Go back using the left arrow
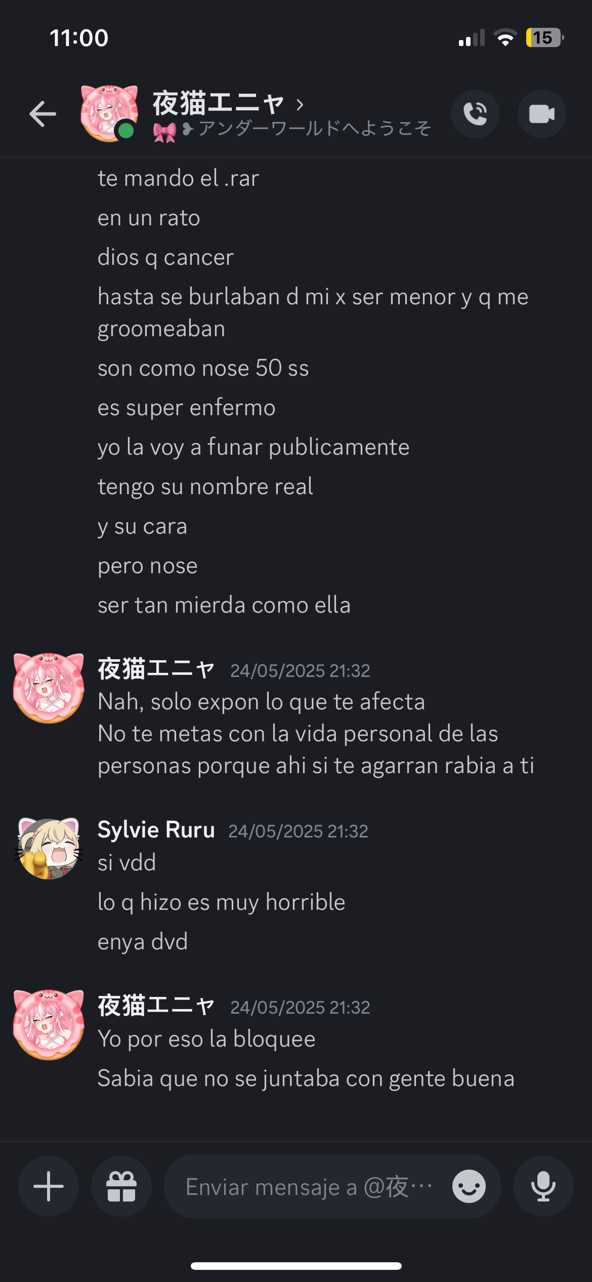The image size is (592, 1282). coord(43,113)
